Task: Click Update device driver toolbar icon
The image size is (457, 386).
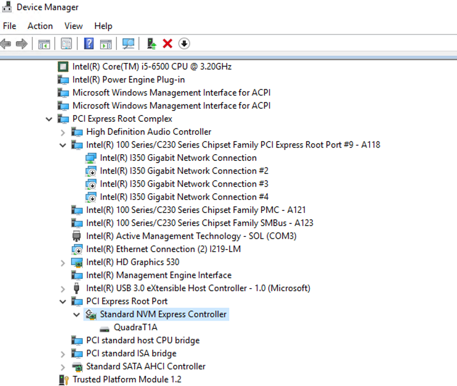Action: click(151, 44)
